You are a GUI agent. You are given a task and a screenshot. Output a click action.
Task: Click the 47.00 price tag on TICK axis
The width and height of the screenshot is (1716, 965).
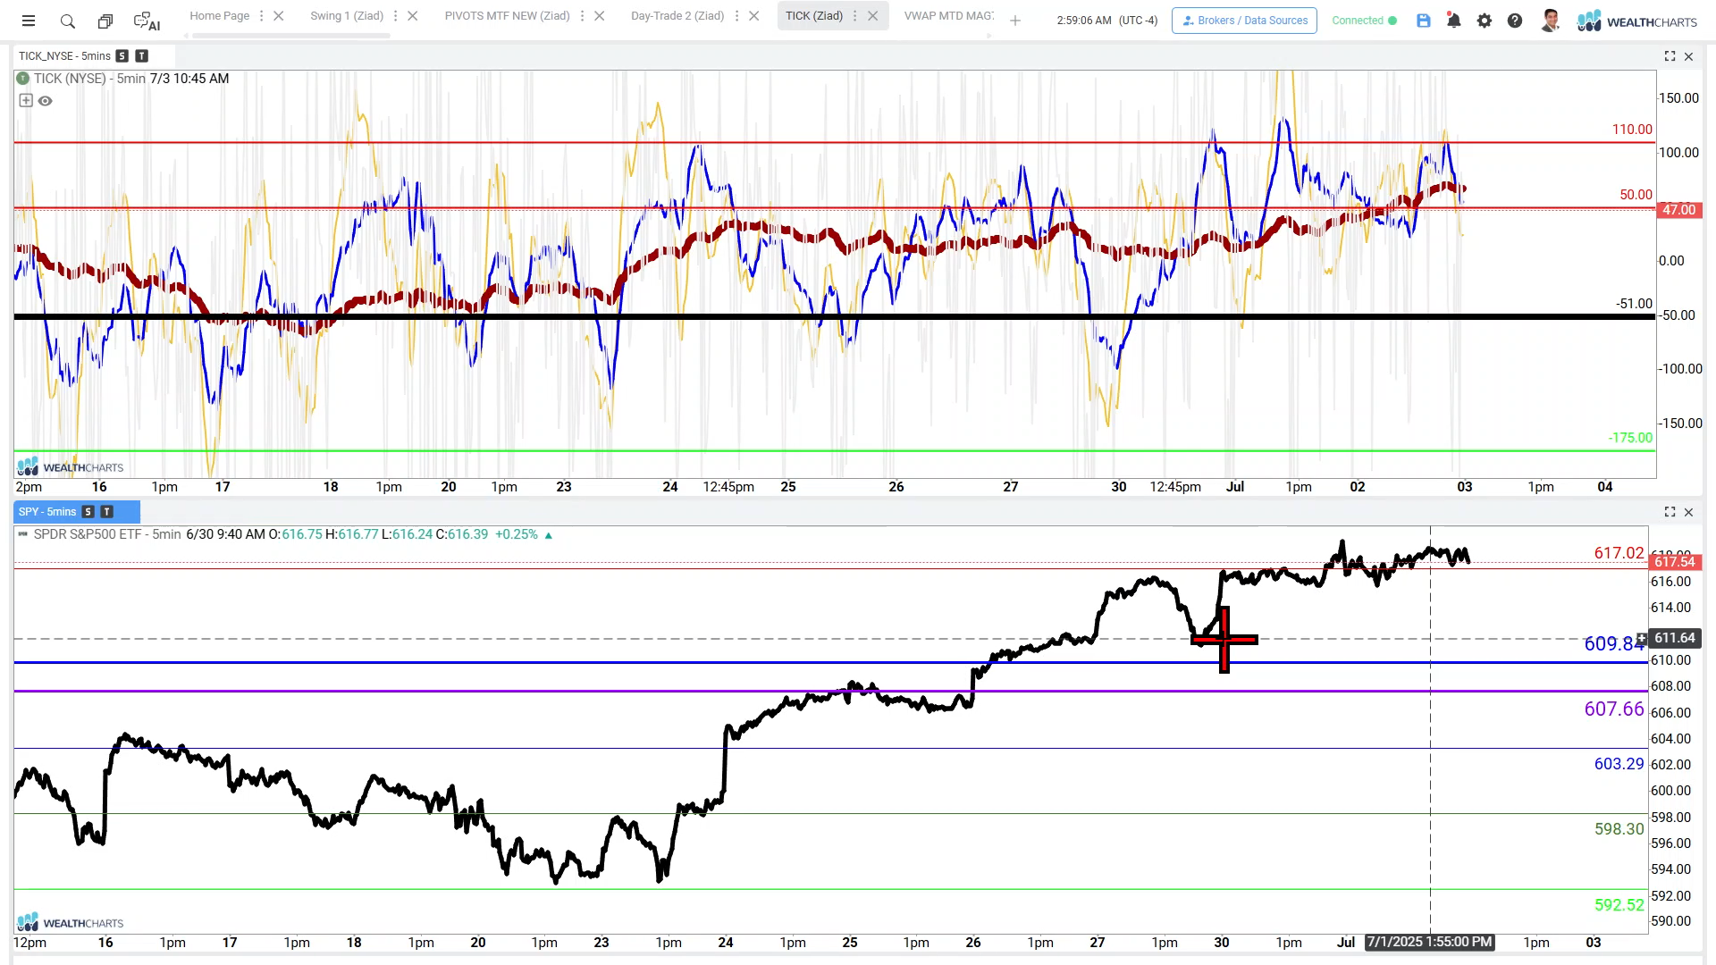click(x=1678, y=210)
